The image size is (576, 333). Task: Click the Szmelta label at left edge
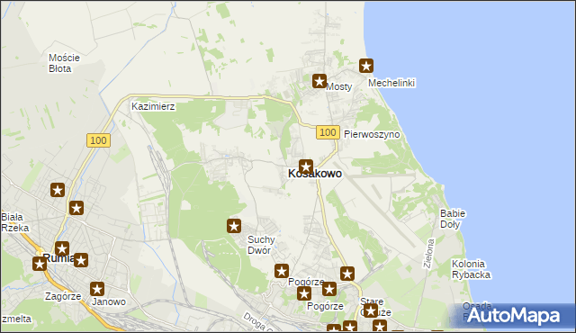tap(16, 319)
